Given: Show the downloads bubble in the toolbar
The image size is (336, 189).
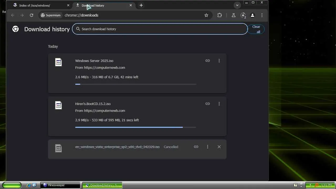Looking at the screenshot, I should coord(243,15).
